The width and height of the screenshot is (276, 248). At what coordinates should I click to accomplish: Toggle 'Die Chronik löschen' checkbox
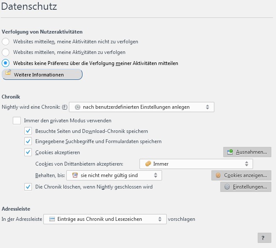(x=28, y=187)
